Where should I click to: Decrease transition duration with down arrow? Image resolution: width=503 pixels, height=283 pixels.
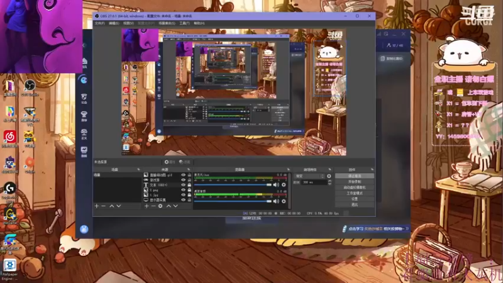coord(329,184)
